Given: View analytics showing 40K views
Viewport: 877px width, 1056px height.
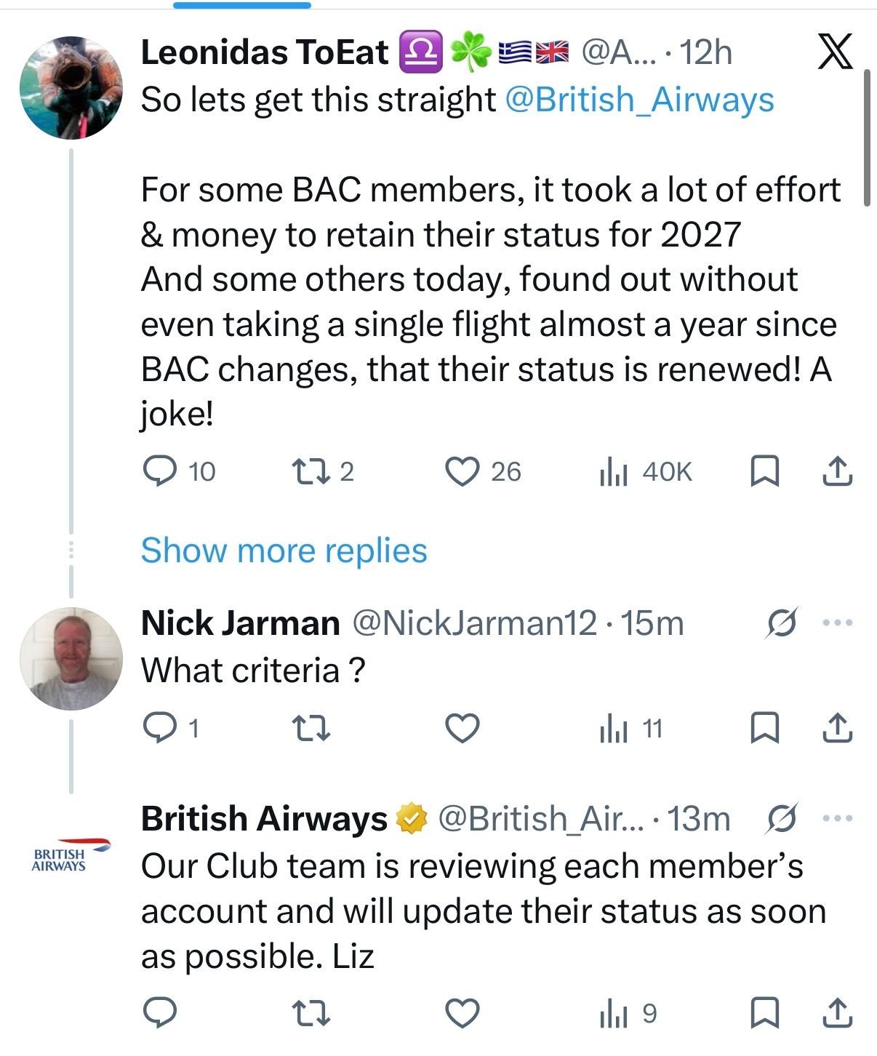Looking at the screenshot, I should click(613, 472).
